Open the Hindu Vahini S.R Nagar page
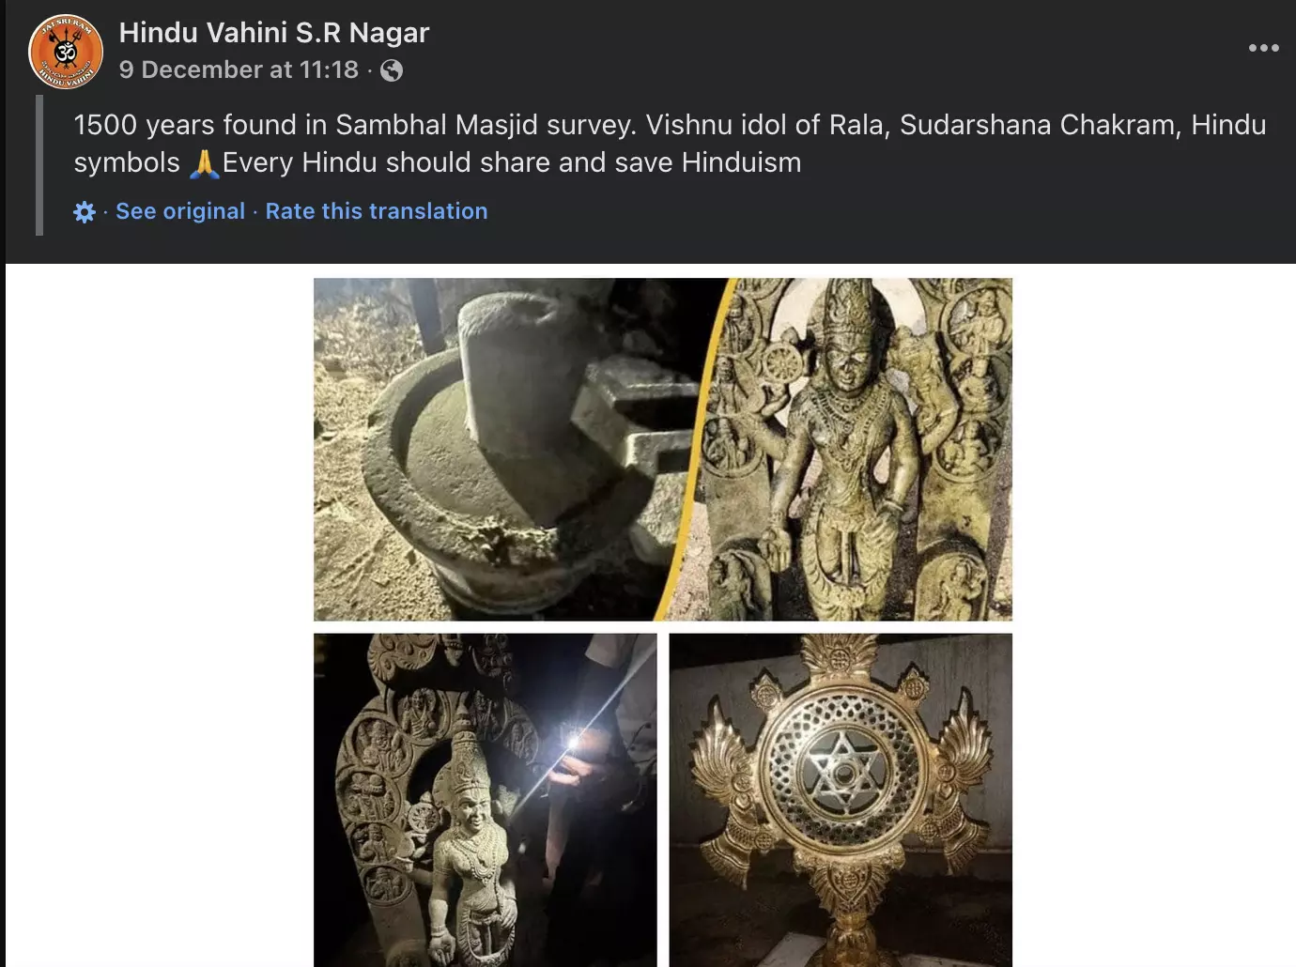Image resolution: width=1296 pixels, height=967 pixels. pos(273,33)
